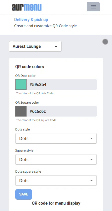The height and width of the screenshot is (211, 112).
Task: Edit the #6c6c6c square color field
Action: [x=62, y=111]
